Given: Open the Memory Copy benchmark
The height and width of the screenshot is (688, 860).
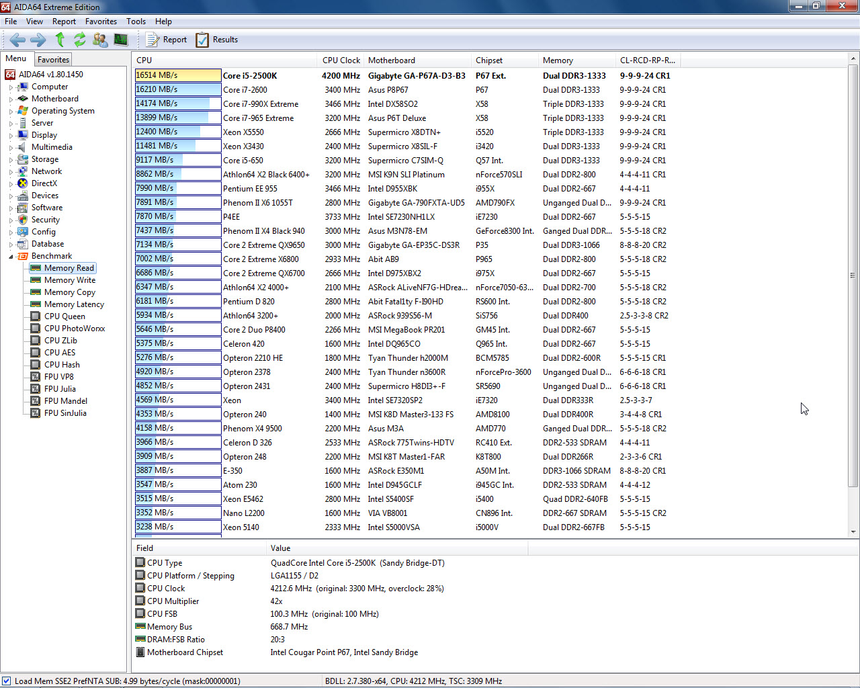Looking at the screenshot, I should coord(70,292).
